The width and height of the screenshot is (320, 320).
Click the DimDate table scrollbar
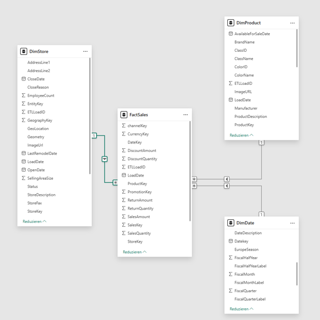point(297,273)
